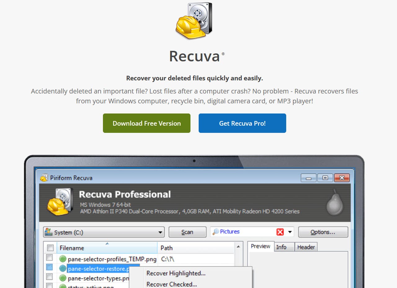The width and height of the screenshot is (397, 288).
Task: Check the pane-selector-types file checkbox
Action: click(x=49, y=276)
